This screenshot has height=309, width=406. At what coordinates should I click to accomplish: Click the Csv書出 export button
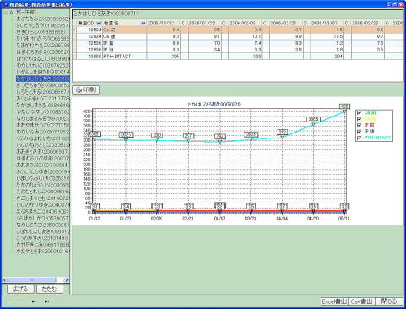(362, 301)
